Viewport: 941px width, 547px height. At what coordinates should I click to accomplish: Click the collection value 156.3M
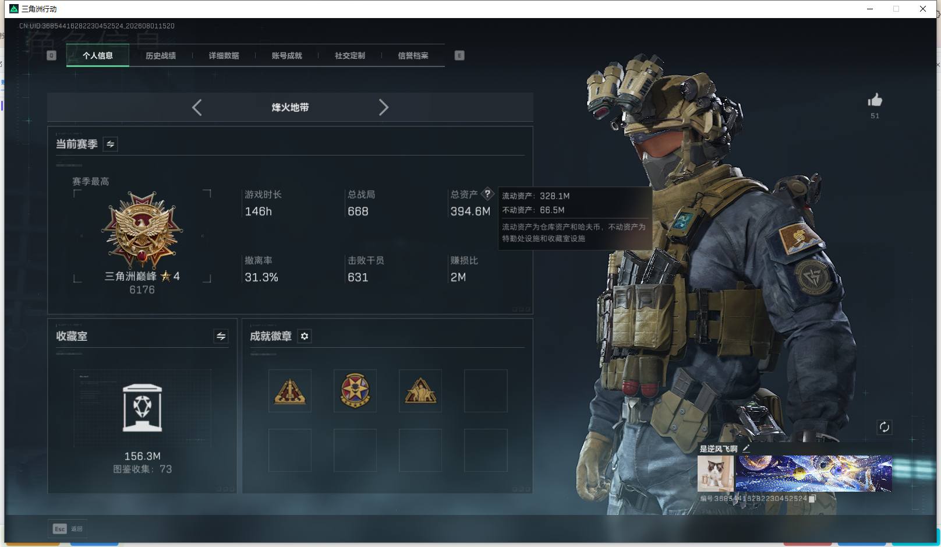pos(142,456)
